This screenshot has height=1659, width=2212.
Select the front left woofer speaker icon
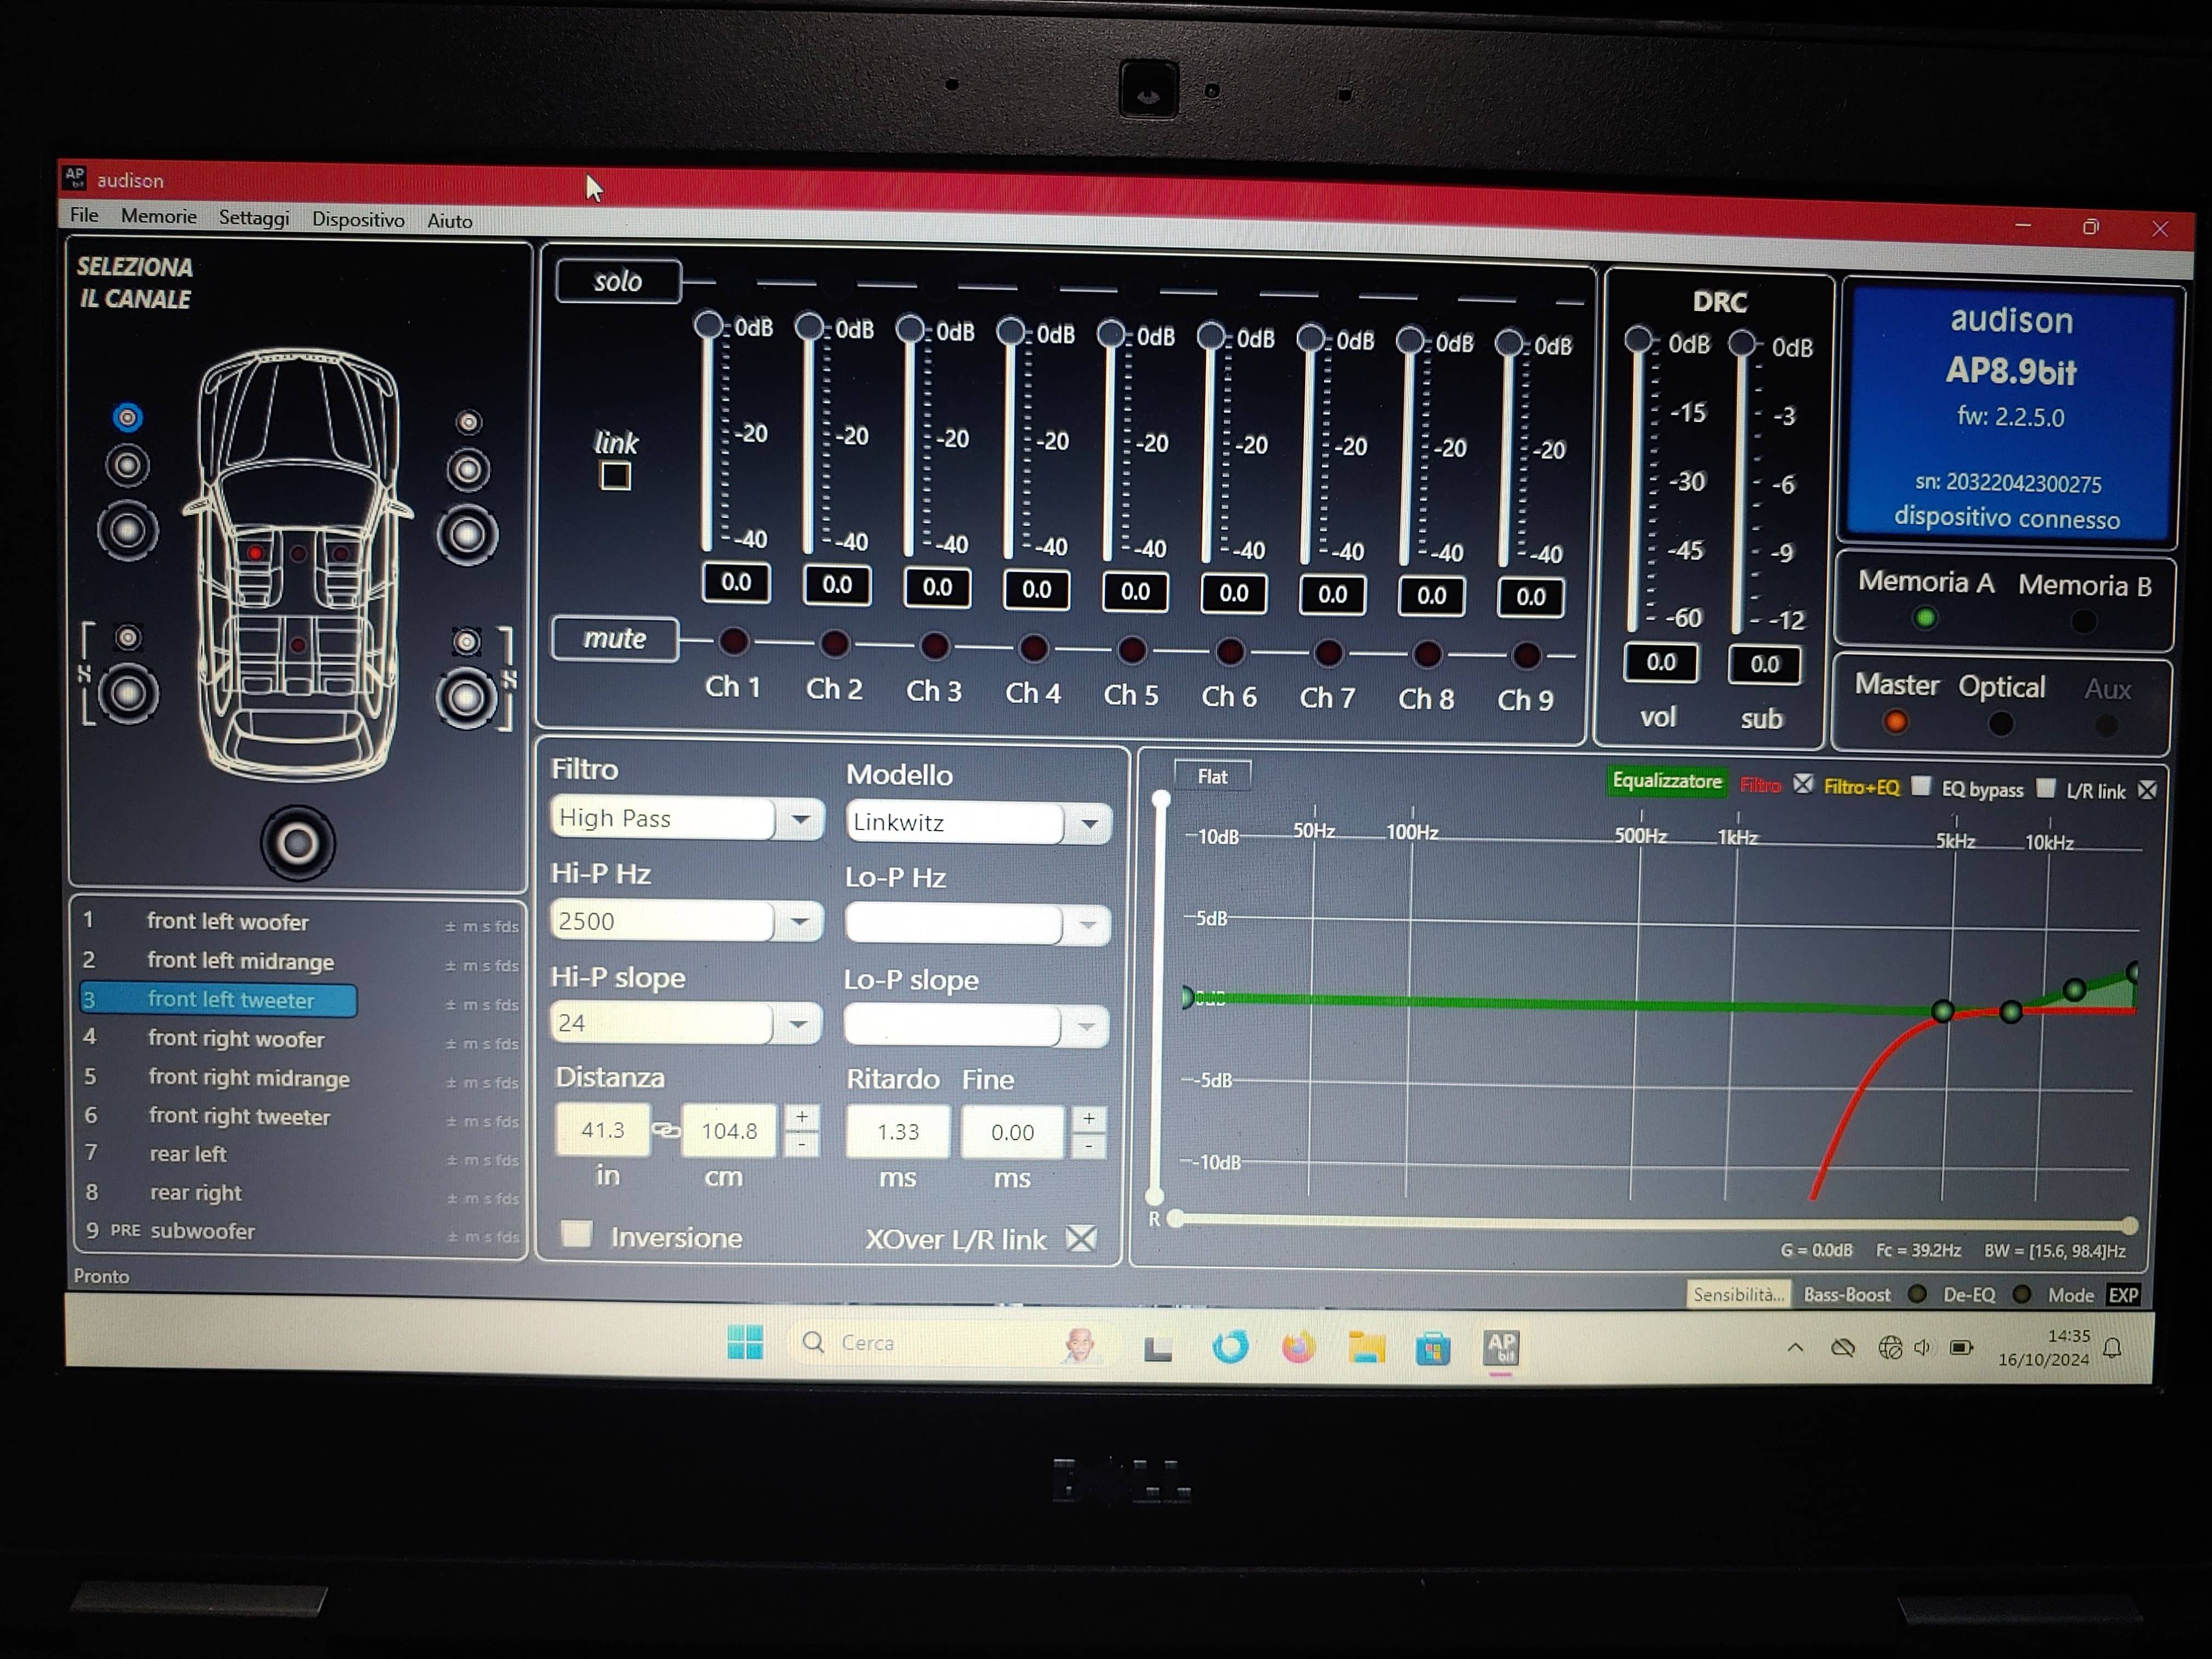click(x=127, y=530)
